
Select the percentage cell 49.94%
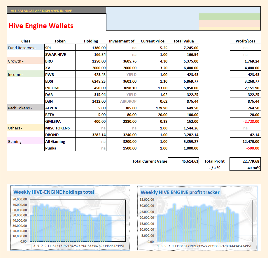pyautogui.click(x=245, y=168)
